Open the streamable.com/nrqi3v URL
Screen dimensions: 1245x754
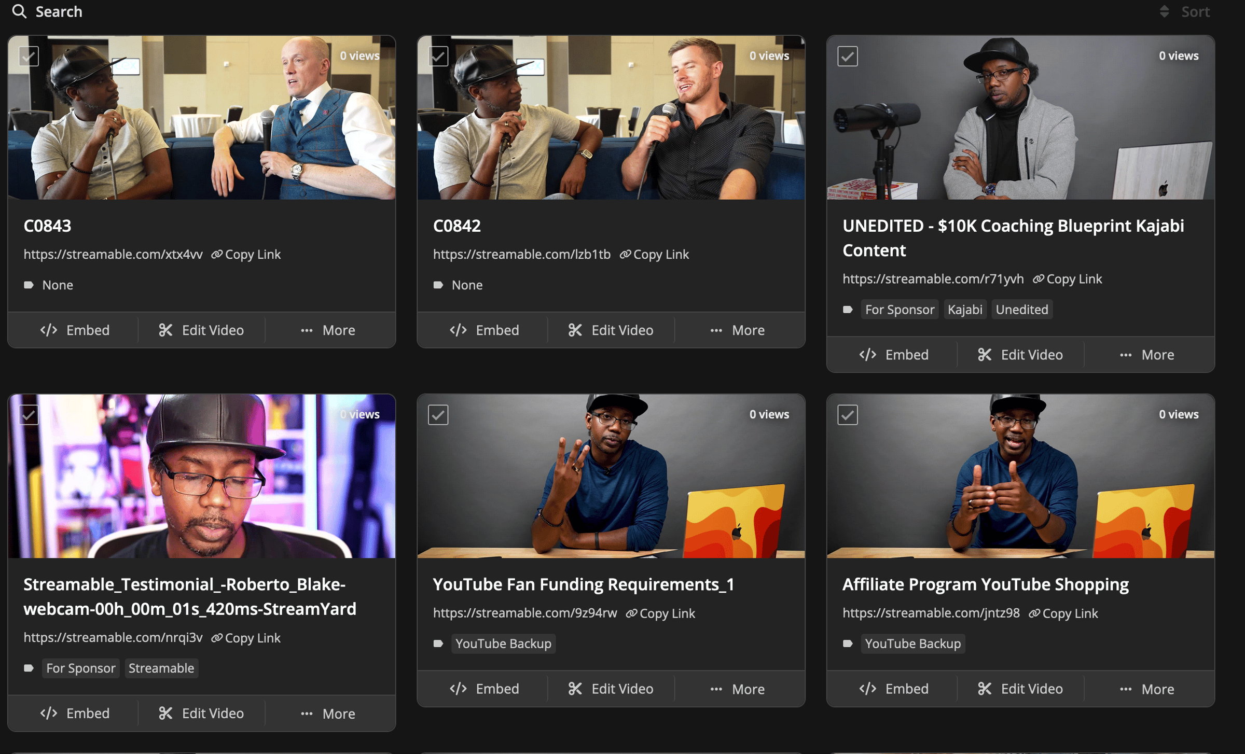(113, 638)
